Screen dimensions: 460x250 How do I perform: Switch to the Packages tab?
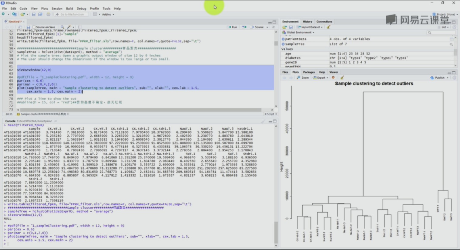[x=309, y=72]
